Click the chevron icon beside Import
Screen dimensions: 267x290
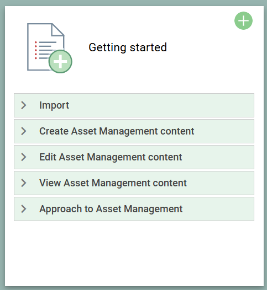click(24, 105)
